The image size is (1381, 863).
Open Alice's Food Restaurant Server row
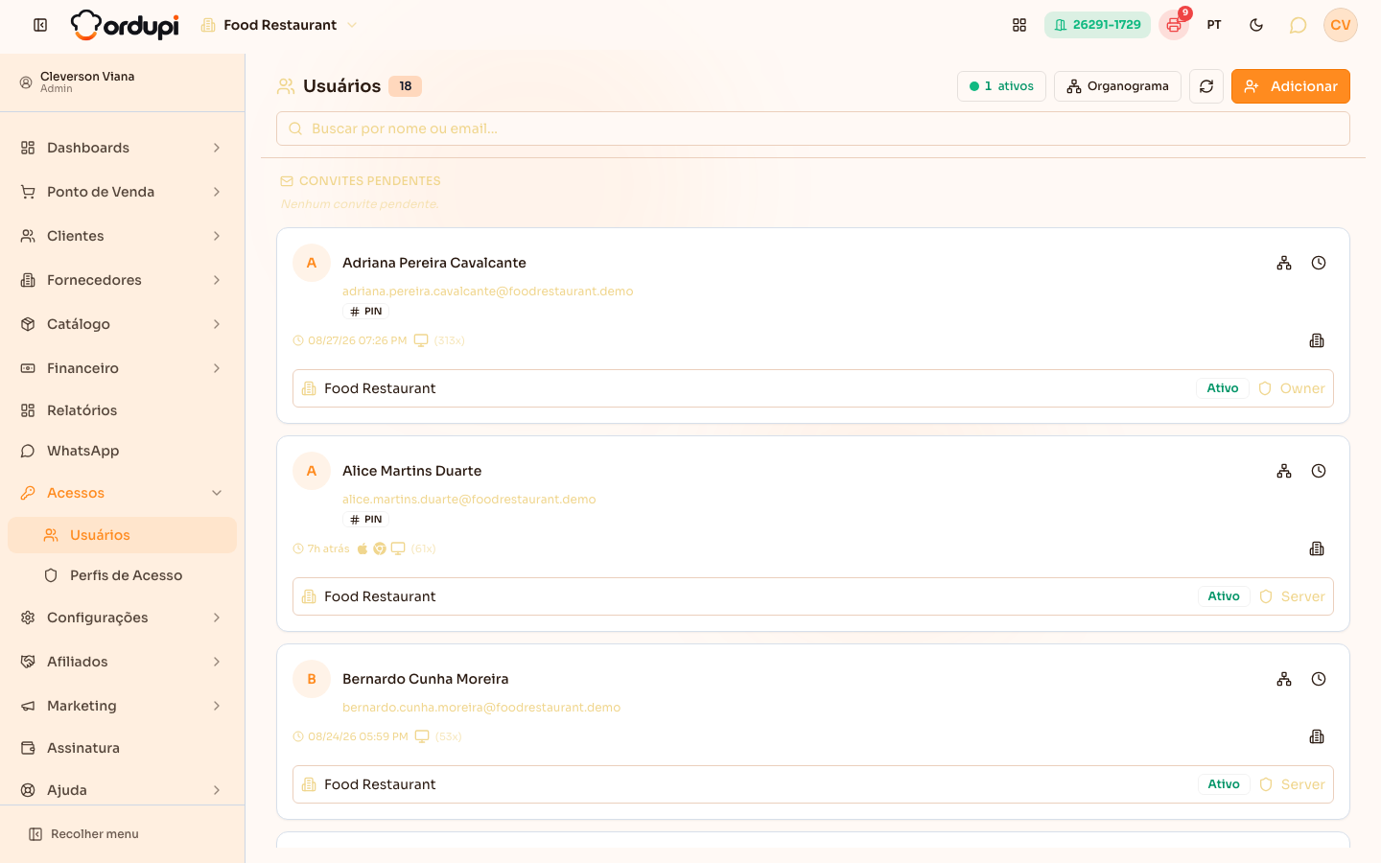coord(813,596)
